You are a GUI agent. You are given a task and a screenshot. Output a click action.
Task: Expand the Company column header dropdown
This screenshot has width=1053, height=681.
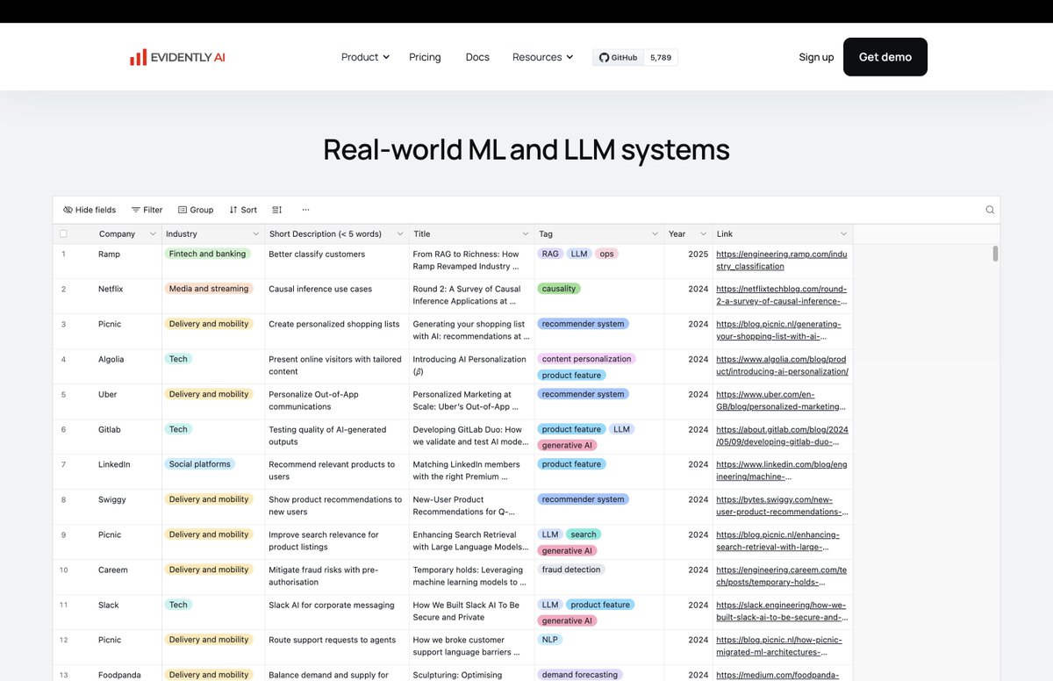pos(153,234)
